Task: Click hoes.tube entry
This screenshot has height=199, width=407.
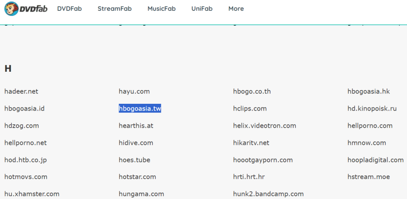Action: (x=134, y=160)
